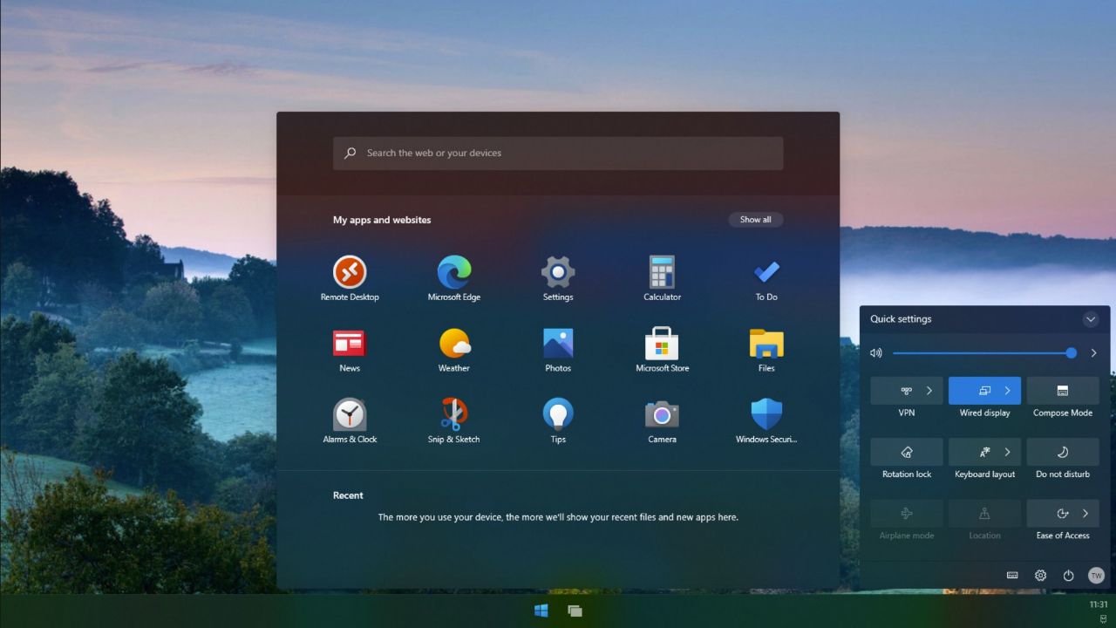Open the Photos app
Viewport: 1116px width, 628px height.
click(558, 350)
